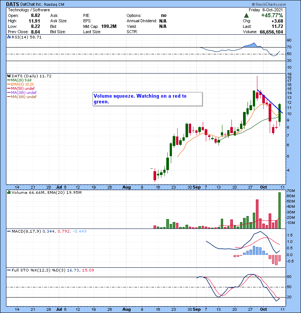Click the MA(50) undef legend entry

coord(21,88)
